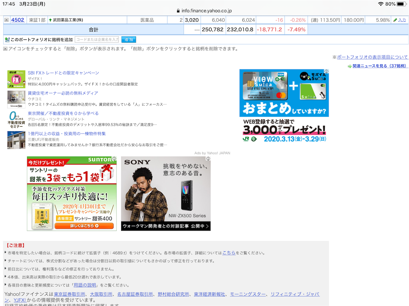
Task: Open 1億円以上の収益・投資用の一棟物件特集 link
Action: coord(67,134)
